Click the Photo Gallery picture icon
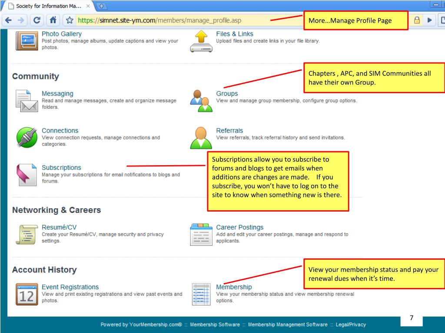445x333 pixels. click(x=27, y=41)
